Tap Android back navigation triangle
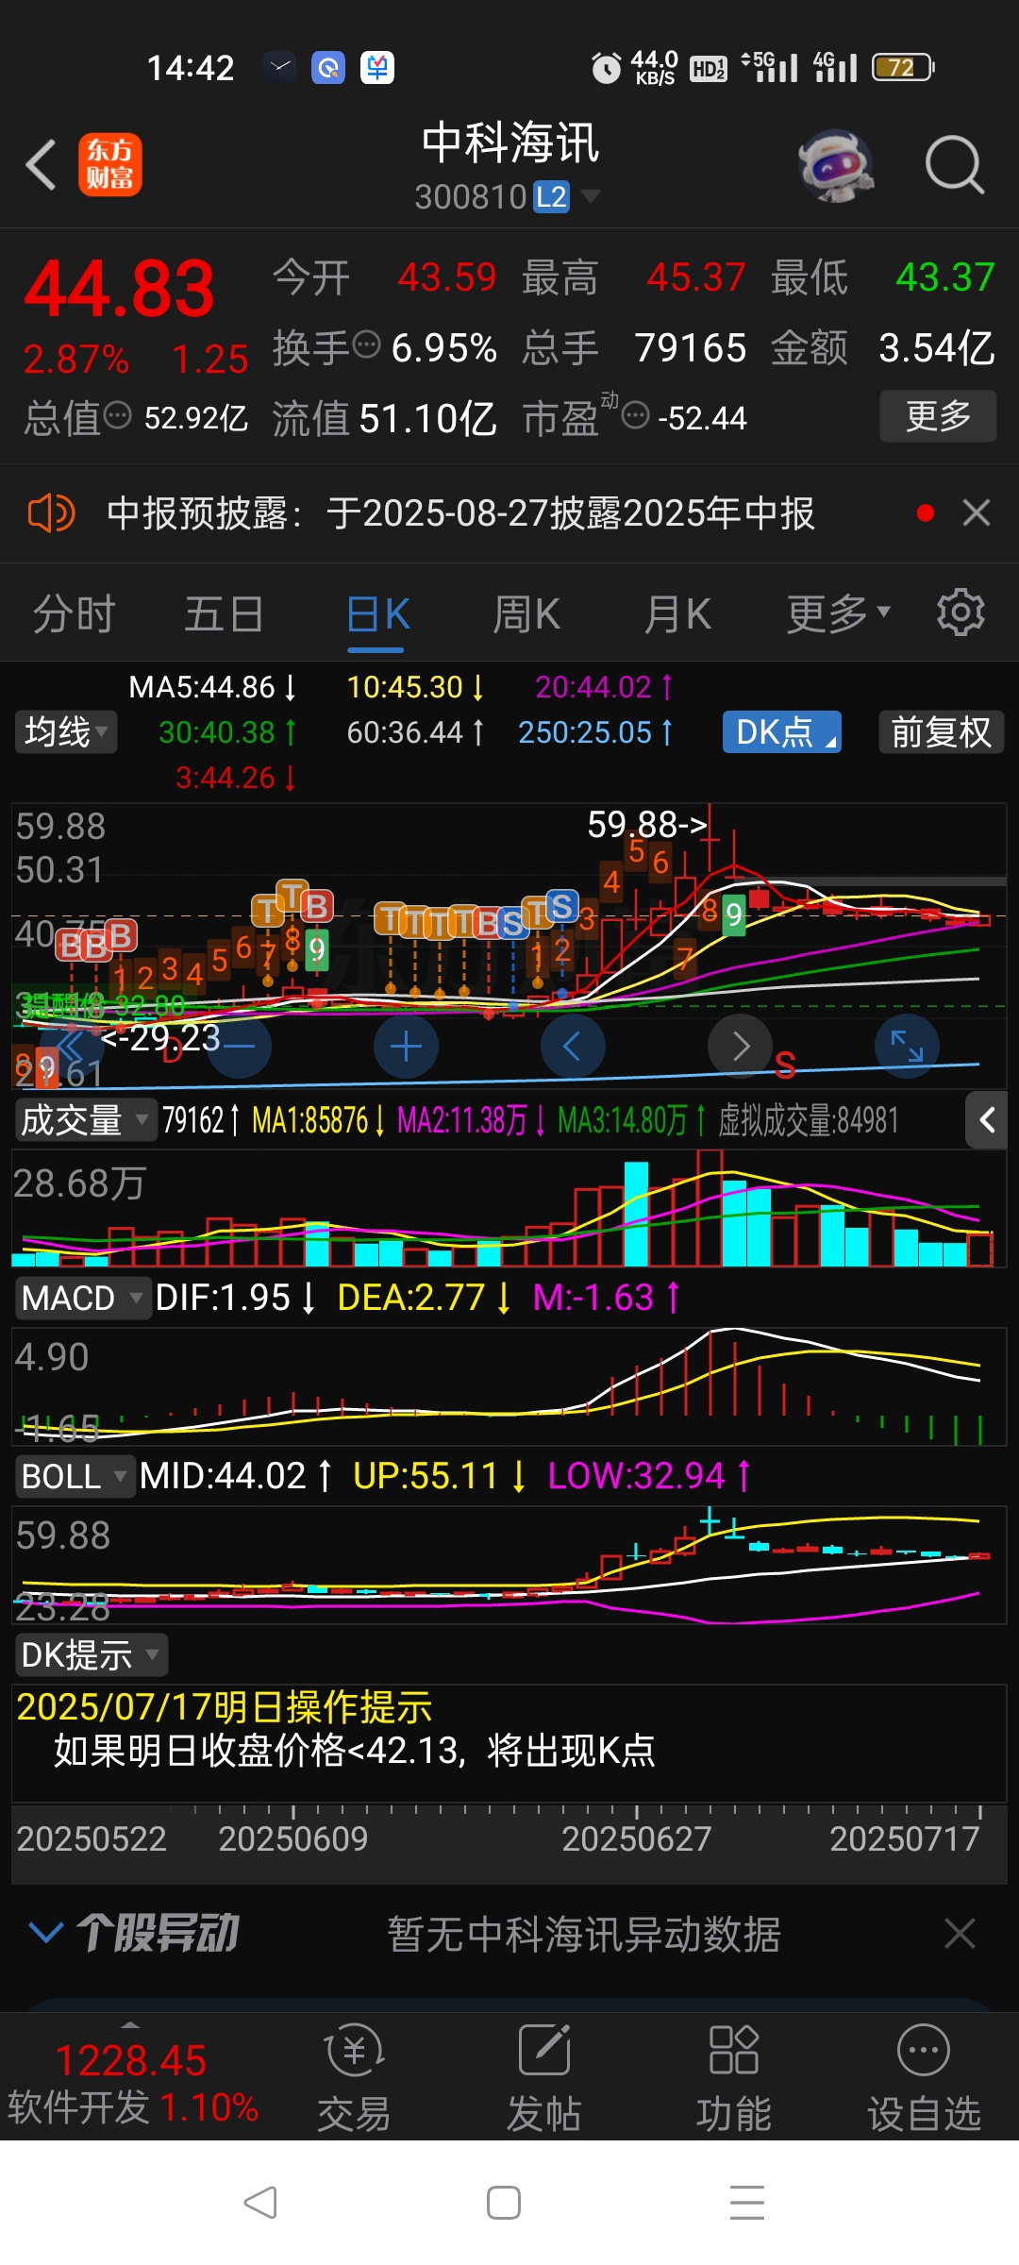The width and height of the screenshot is (1019, 2265). pos(260,2203)
